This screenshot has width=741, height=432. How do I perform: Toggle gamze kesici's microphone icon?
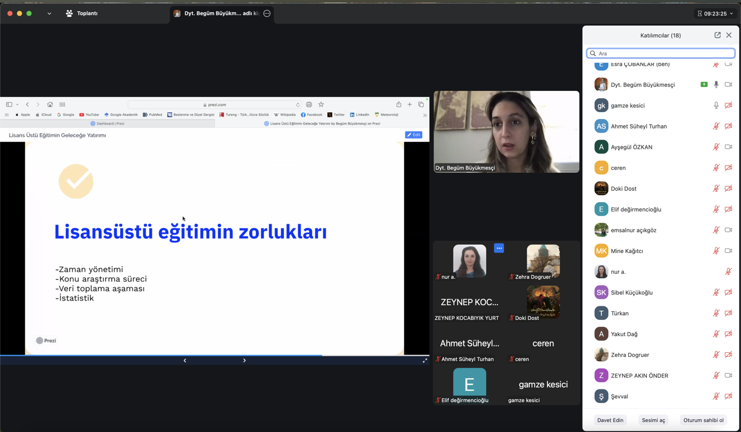pos(716,105)
